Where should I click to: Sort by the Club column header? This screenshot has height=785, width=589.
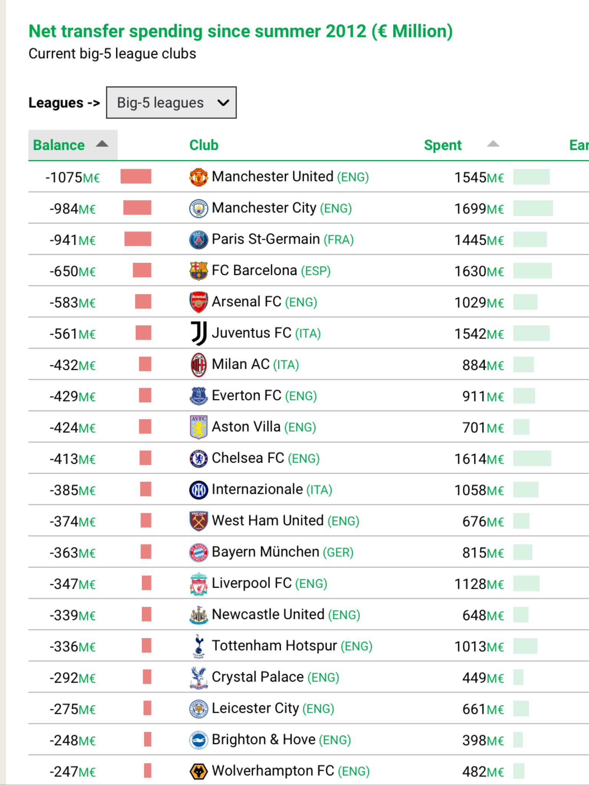coord(204,145)
